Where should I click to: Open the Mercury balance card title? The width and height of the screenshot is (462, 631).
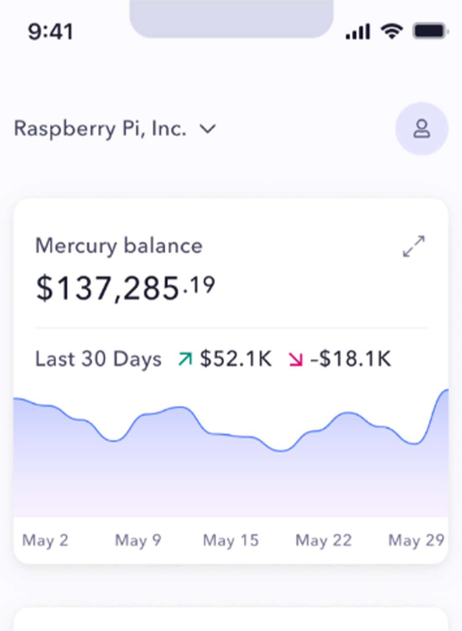coord(119,246)
